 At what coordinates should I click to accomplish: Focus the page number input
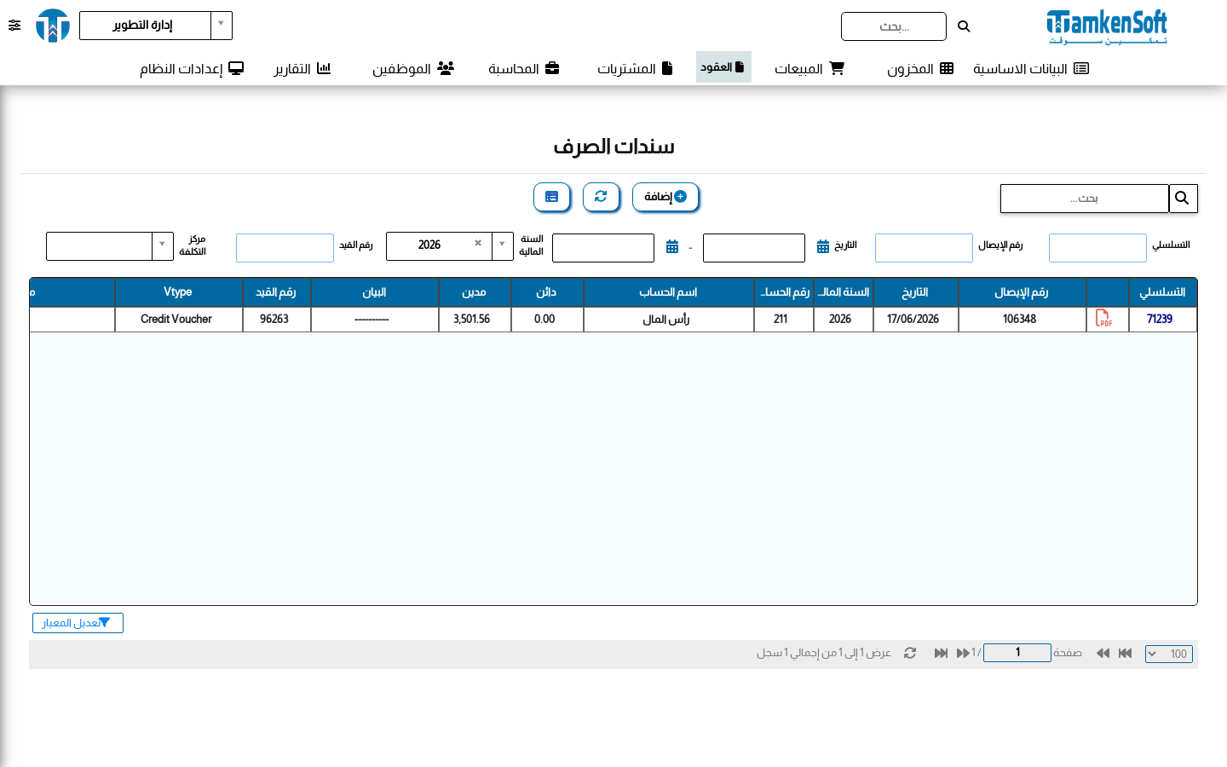point(1017,653)
